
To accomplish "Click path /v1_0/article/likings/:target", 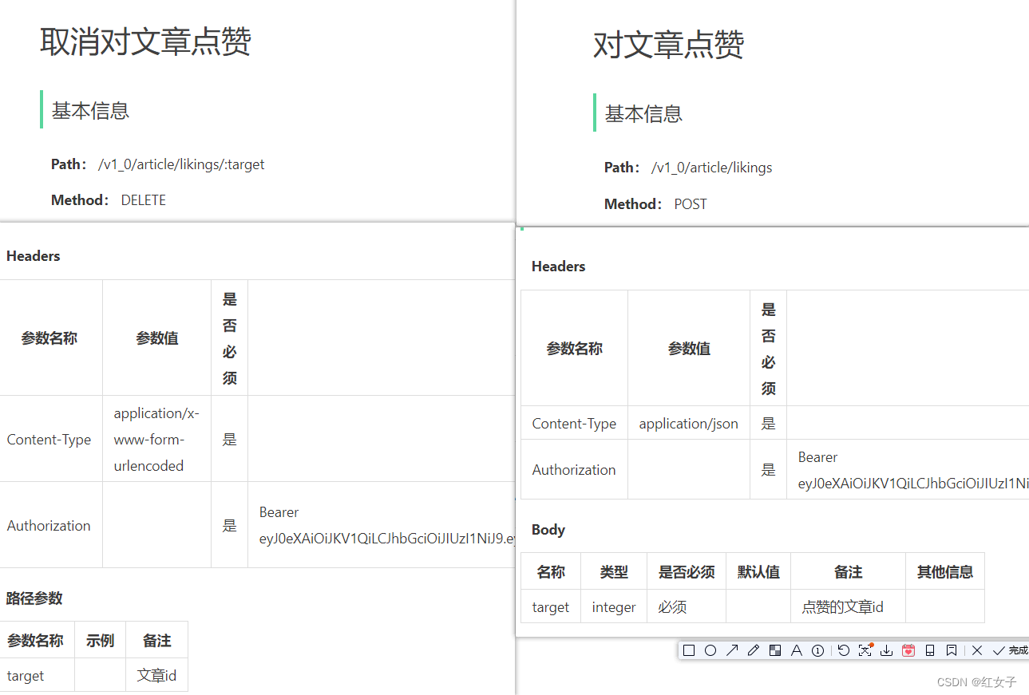I will pos(181,164).
